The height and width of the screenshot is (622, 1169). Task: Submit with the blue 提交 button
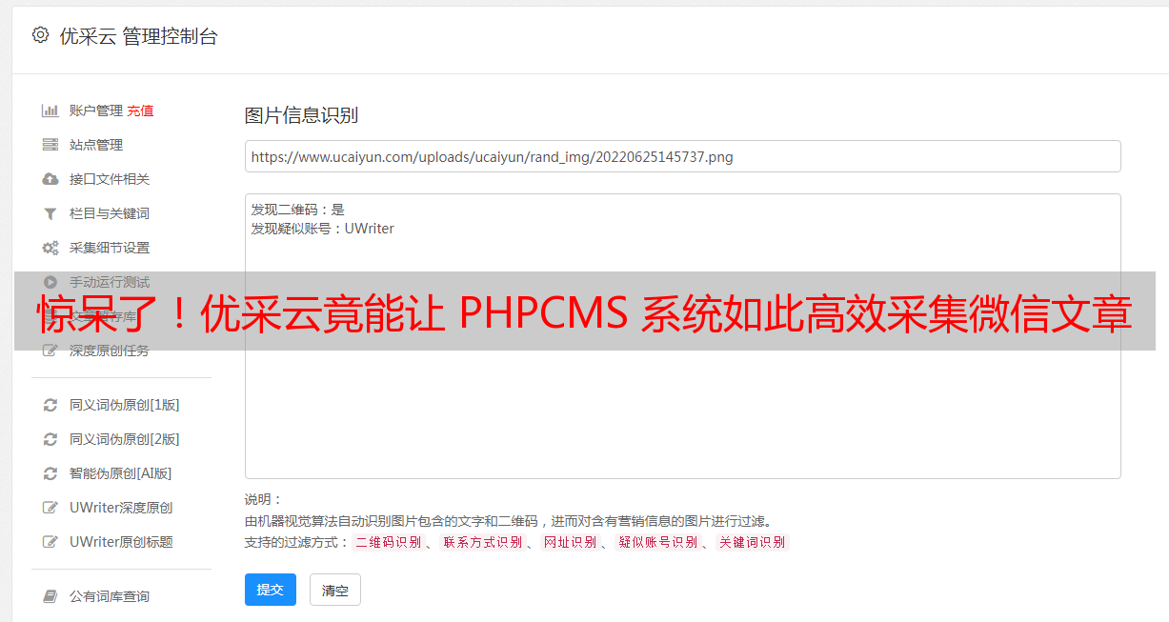click(271, 590)
